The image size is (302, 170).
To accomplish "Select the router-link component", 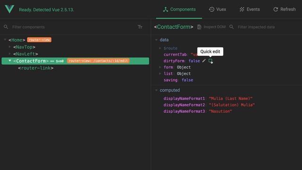I will [x=36, y=68].
